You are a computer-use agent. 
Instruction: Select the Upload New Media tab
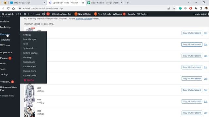click(x=66, y=3)
